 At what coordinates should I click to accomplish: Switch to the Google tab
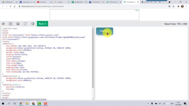tap(61, 2)
